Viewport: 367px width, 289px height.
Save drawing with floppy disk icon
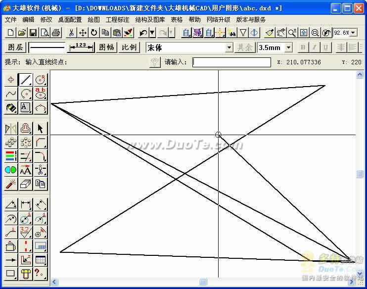coord(33,33)
